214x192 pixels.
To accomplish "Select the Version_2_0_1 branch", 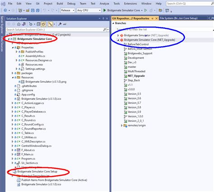I will point(135,121).
